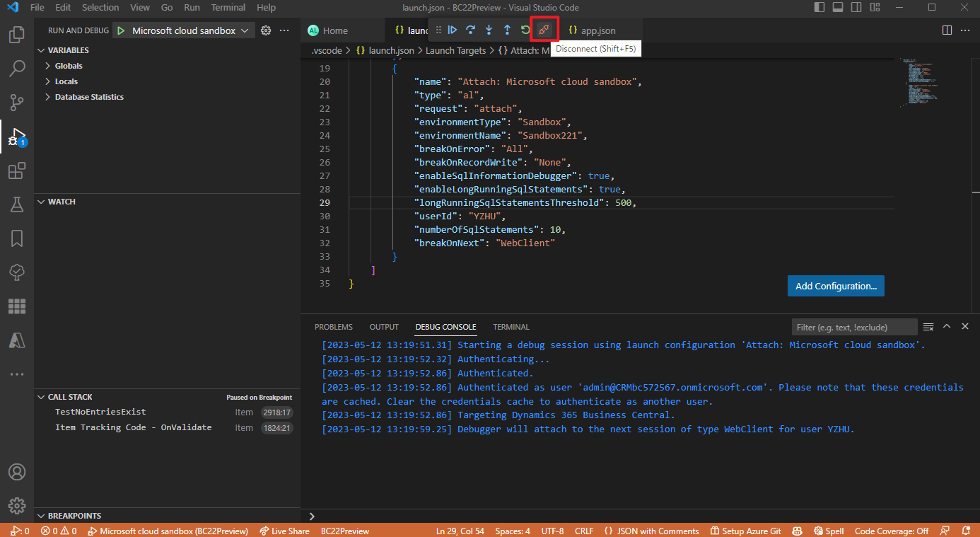Open the Extensions view icon

tap(16, 171)
